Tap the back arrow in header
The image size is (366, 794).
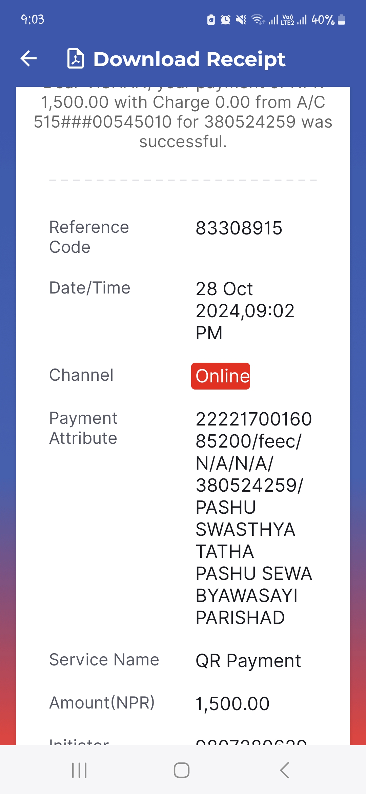tap(29, 59)
